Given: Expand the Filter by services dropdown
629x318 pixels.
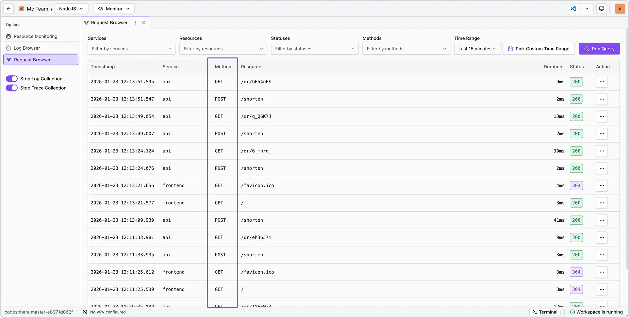Looking at the screenshot, I should (131, 49).
